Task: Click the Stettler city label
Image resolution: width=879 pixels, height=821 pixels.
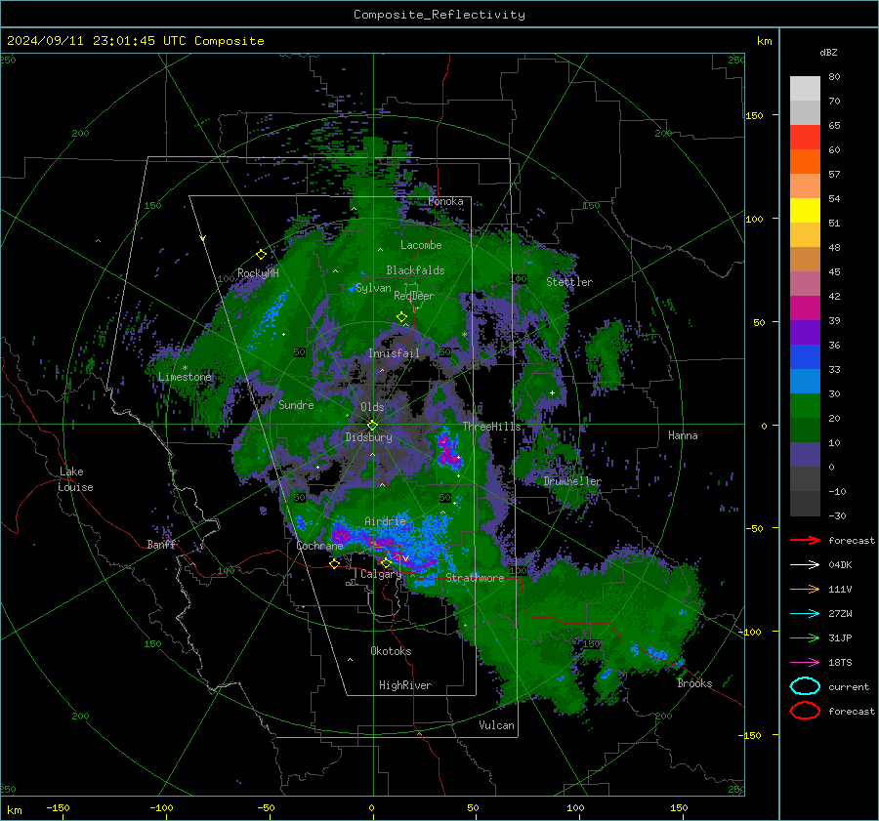Action: 569,282
